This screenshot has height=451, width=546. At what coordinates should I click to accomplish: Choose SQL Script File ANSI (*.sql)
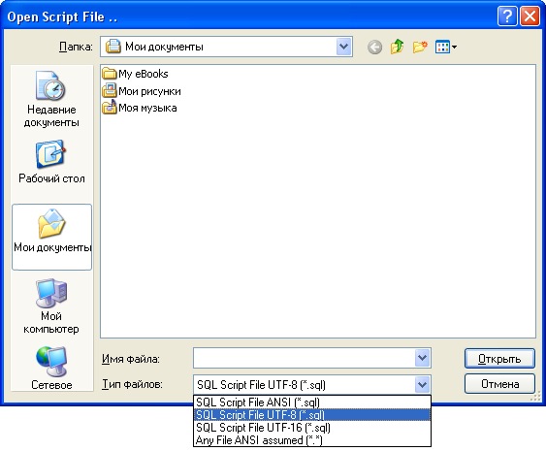click(x=312, y=403)
